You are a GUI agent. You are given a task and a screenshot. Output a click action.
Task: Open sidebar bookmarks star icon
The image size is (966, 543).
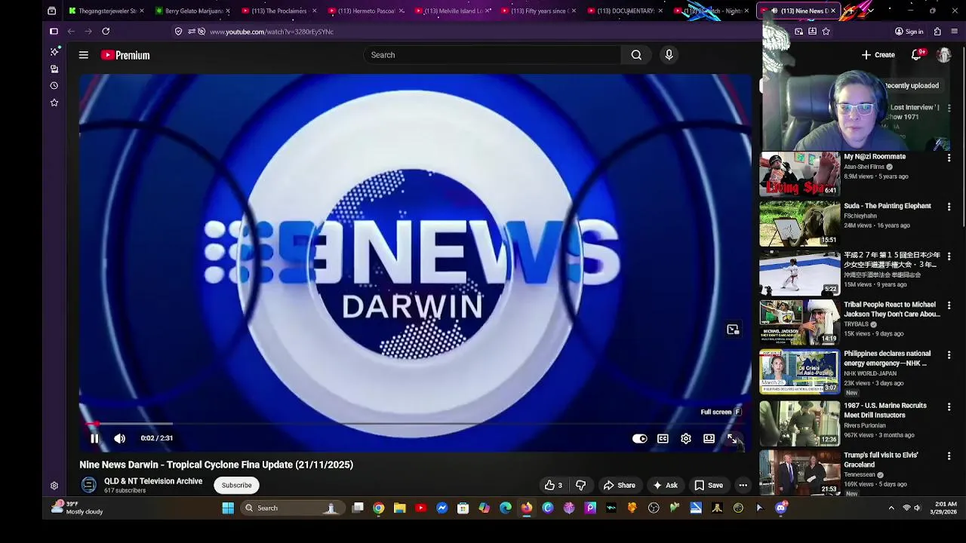[54, 103]
